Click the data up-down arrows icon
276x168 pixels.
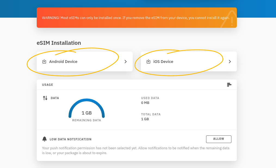45,98
